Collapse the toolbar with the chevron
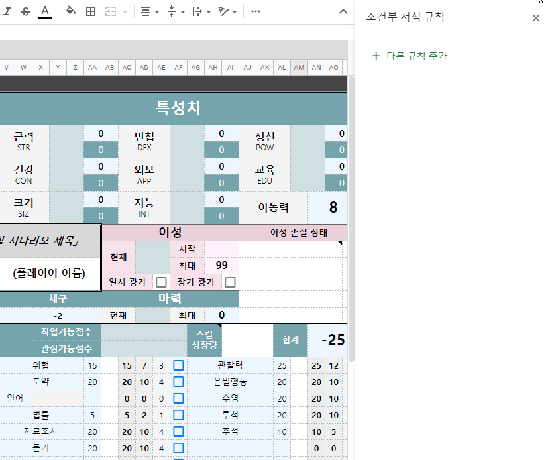The width and height of the screenshot is (554, 460). point(343,11)
